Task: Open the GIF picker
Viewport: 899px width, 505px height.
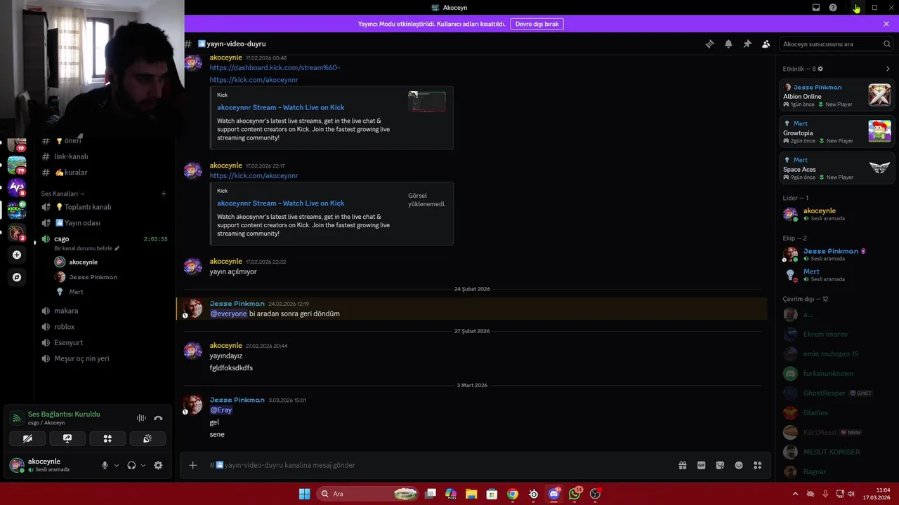Action: pos(701,465)
